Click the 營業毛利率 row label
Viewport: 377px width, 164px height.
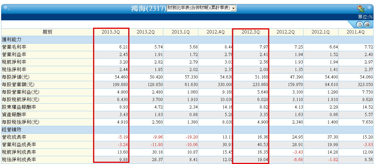(x=14, y=47)
